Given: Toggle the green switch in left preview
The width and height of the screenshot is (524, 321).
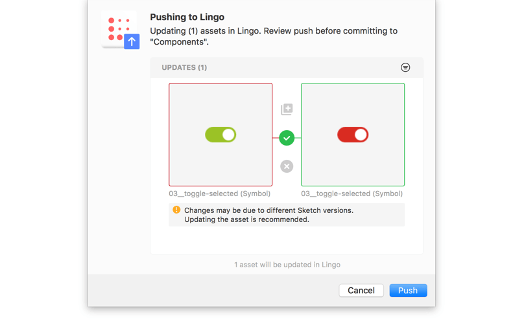Looking at the screenshot, I should 220,135.
